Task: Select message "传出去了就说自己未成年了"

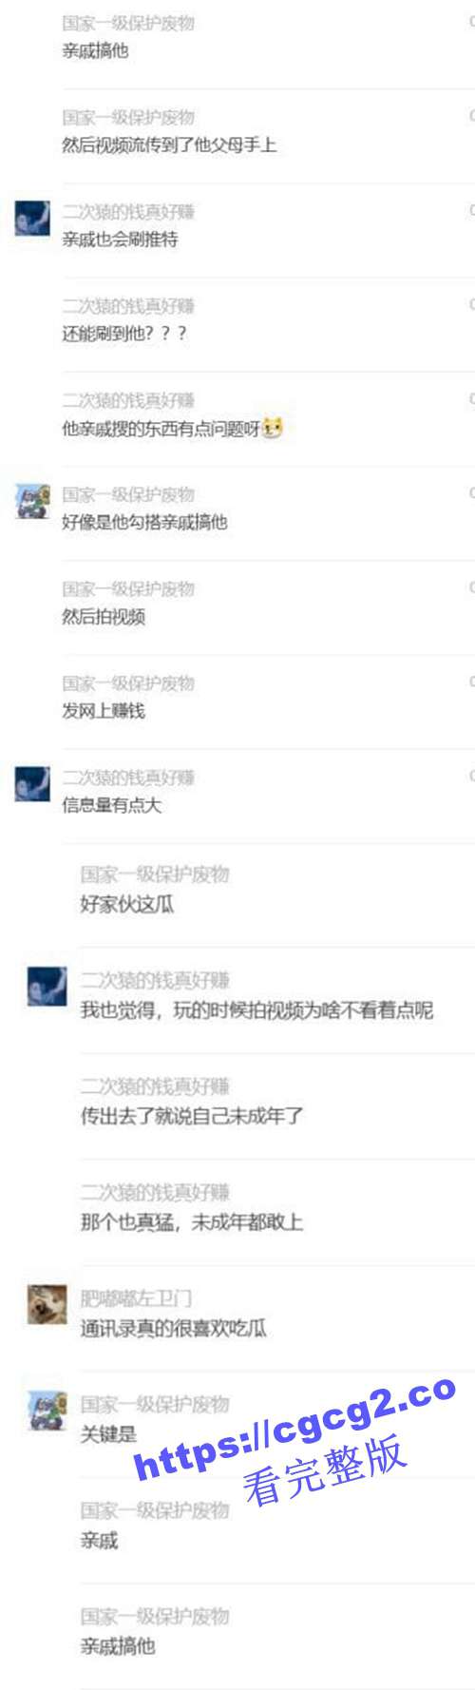Action: tap(192, 1116)
